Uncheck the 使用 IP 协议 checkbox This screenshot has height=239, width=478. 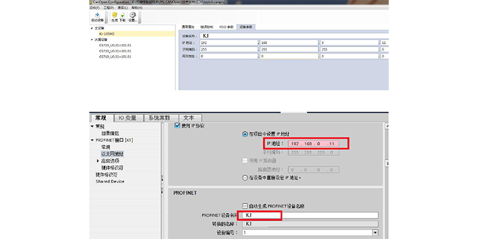[177, 126]
